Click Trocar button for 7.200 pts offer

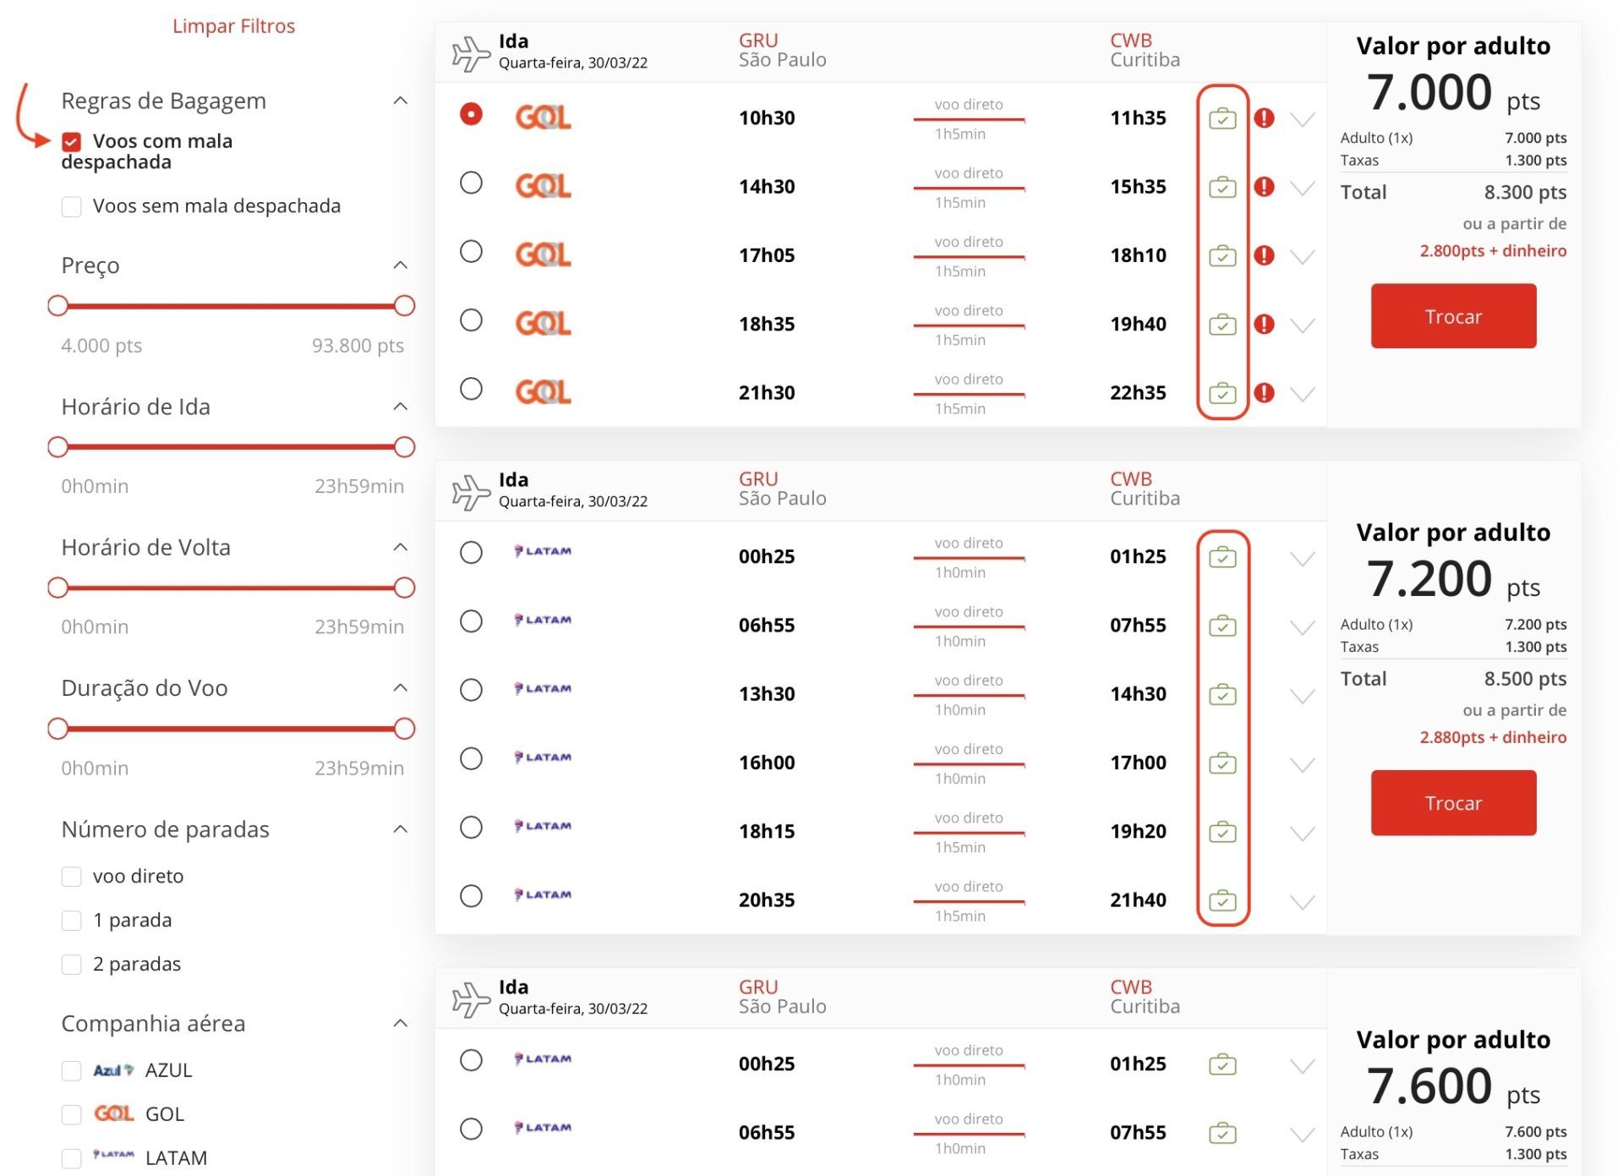pyautogui.click(x=1453, y=803)
